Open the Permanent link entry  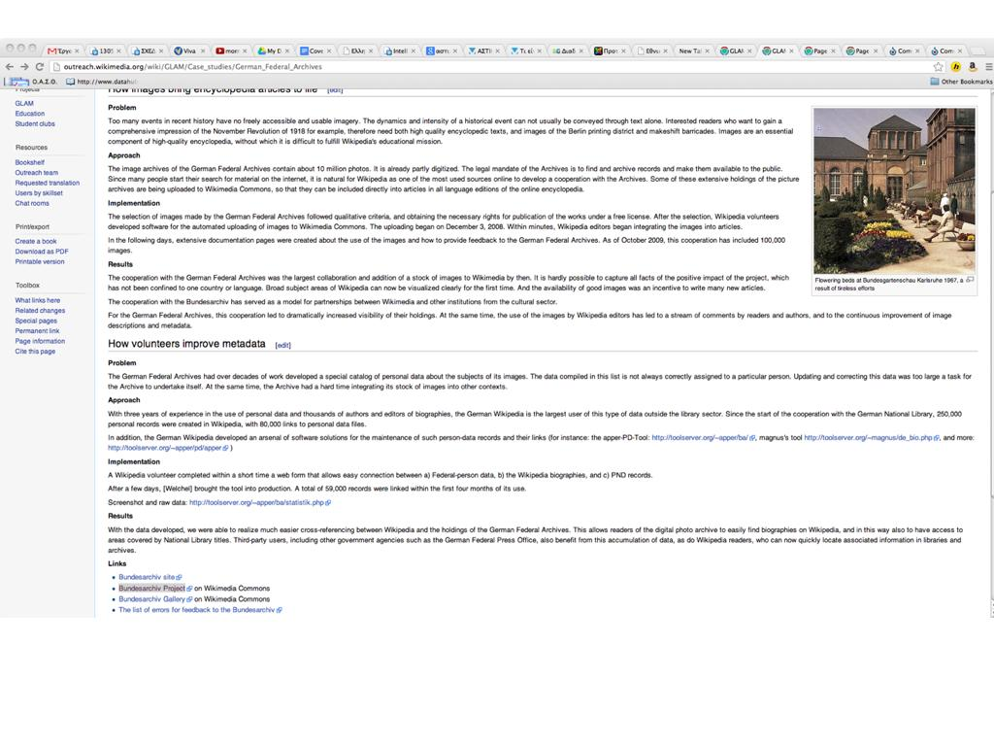pyautogui.click(x=37, y=330)
